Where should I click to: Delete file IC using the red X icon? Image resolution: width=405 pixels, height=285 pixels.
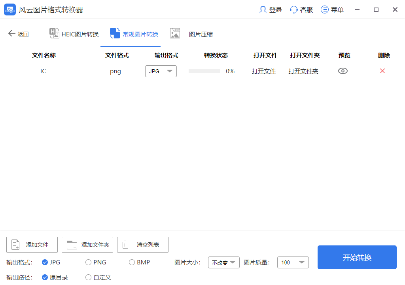[x=382, y=71]
